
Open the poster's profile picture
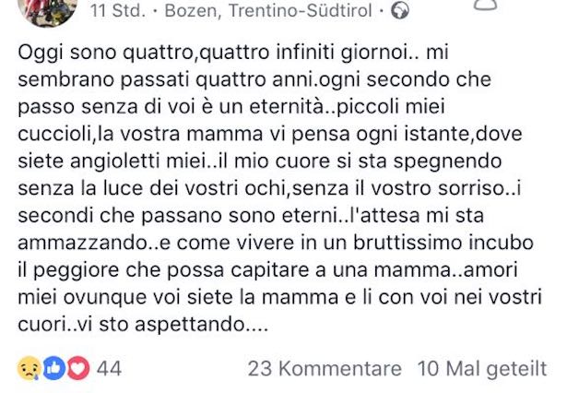[x=47, y=11]
